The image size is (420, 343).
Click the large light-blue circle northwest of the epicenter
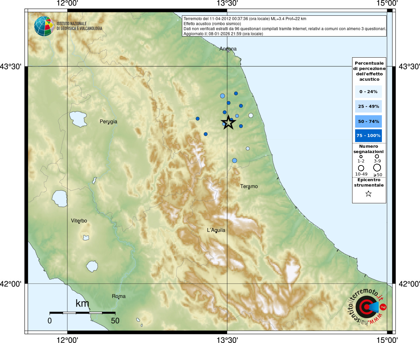[222, 96]
